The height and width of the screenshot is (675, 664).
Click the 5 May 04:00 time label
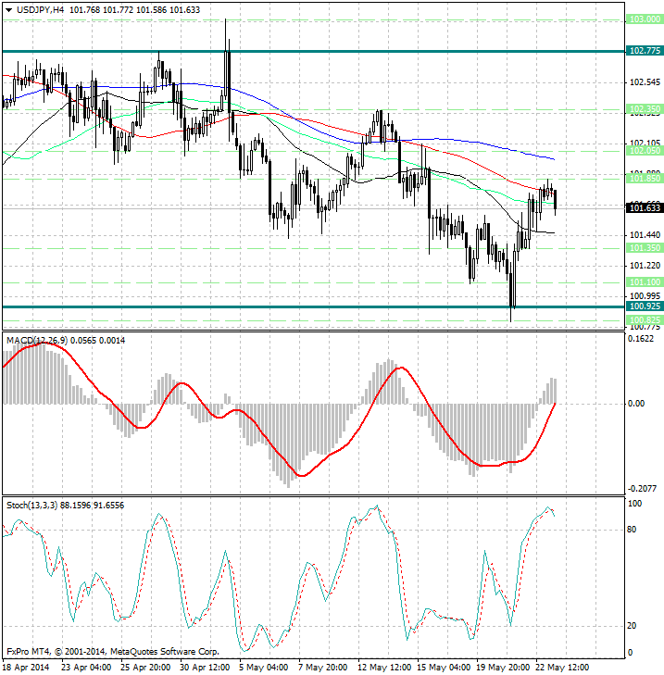[264, 668]
